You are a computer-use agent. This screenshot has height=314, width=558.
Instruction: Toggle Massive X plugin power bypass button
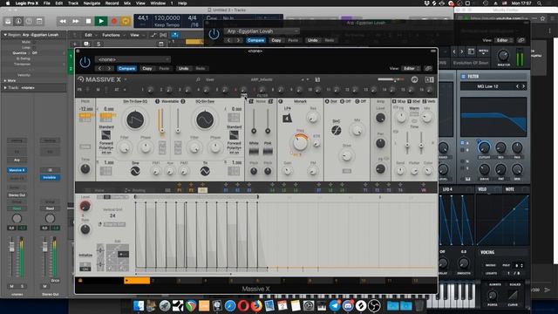(x=85, y=62)
